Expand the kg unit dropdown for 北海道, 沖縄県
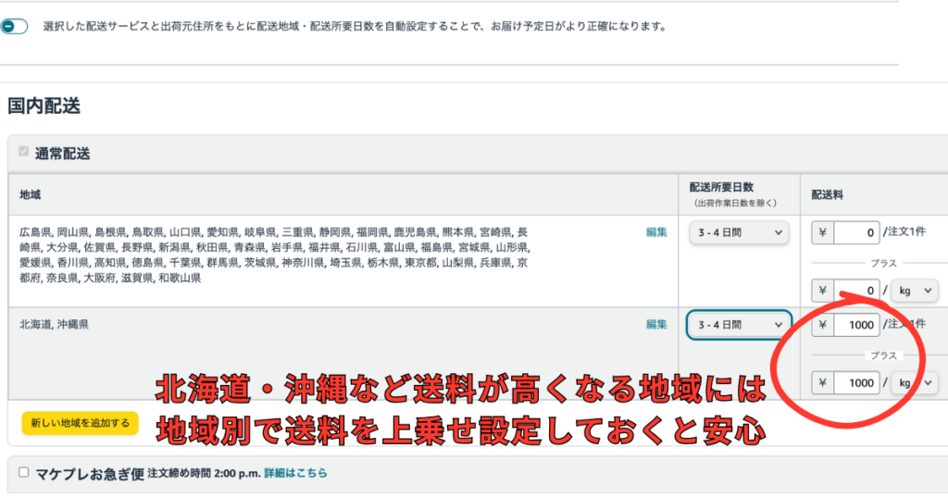The height and width of the screenshot is (498, 948). [x=915, y=382]
